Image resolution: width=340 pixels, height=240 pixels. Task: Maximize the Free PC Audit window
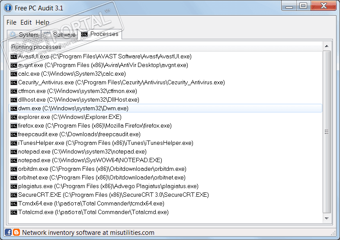[x=303, y=6]
